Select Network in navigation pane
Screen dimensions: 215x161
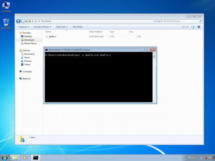(25, 79)
